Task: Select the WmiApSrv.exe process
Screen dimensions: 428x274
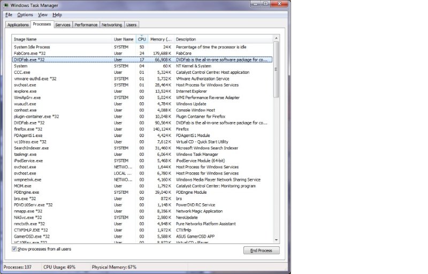Action: [x=142, y=97]
